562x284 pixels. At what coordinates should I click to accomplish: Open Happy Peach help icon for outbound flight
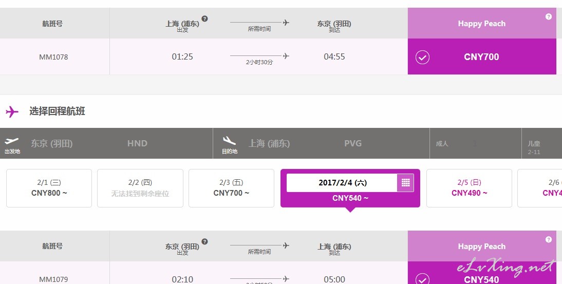(548, 16)
